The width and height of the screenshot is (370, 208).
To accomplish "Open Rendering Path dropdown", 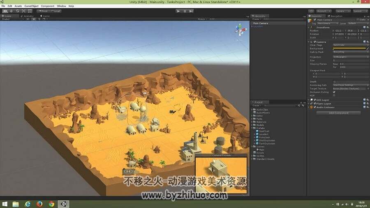I will coord(351,85).
